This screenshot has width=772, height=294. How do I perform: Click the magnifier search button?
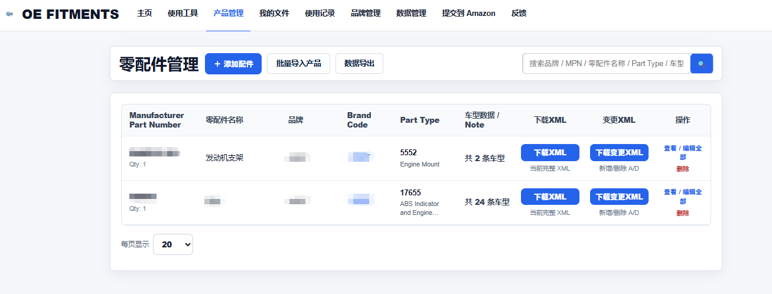702,64
